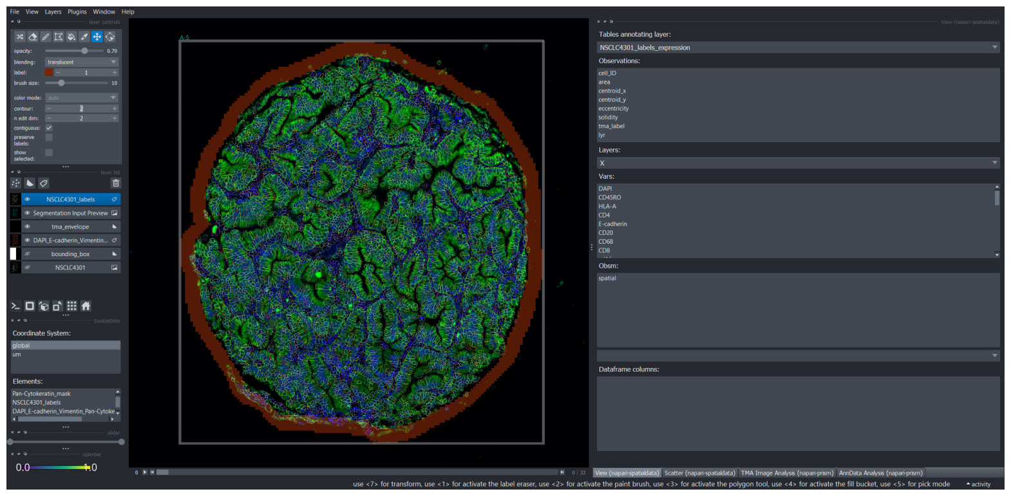Click the Elements list scroll-right arrow
The width and height of the screenshot is (1011, 496).
[x=112, y=419]
